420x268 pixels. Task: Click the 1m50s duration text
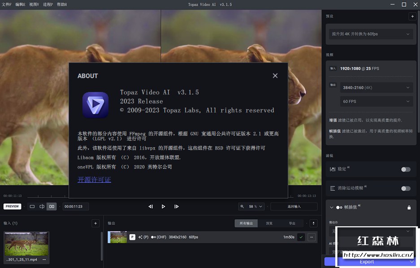[289, 237]
